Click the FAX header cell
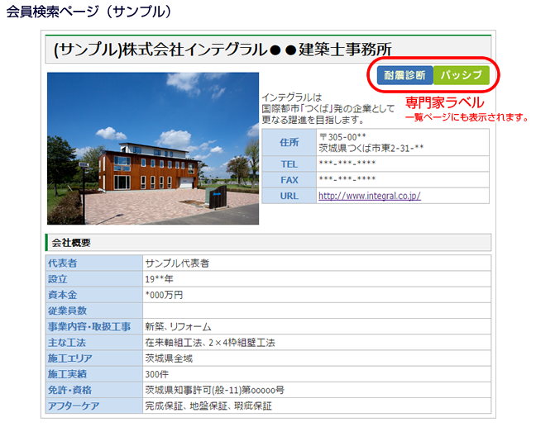 [x=290, y=180]
